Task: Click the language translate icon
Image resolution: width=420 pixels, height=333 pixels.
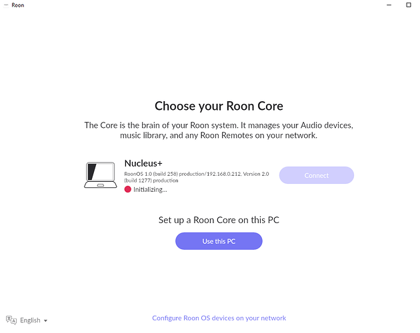Action: [11, 320]
